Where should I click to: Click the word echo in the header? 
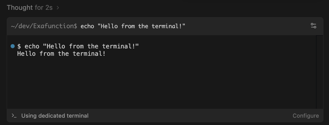click(x=87, y=26)
